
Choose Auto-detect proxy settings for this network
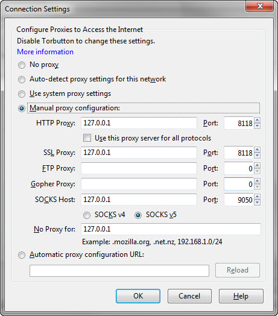[22, 80]
